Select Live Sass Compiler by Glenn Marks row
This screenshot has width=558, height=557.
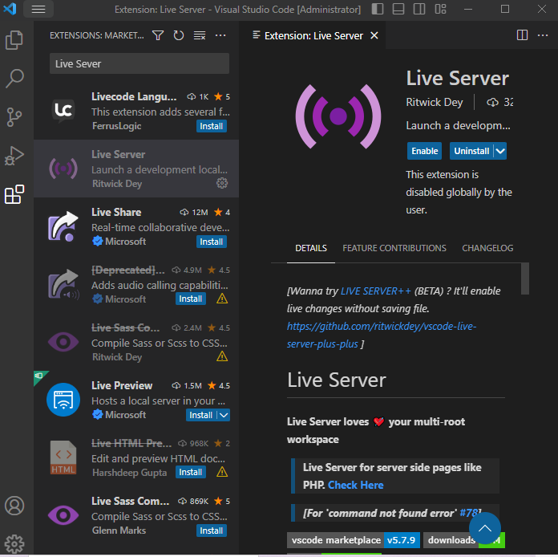point(136,515)
